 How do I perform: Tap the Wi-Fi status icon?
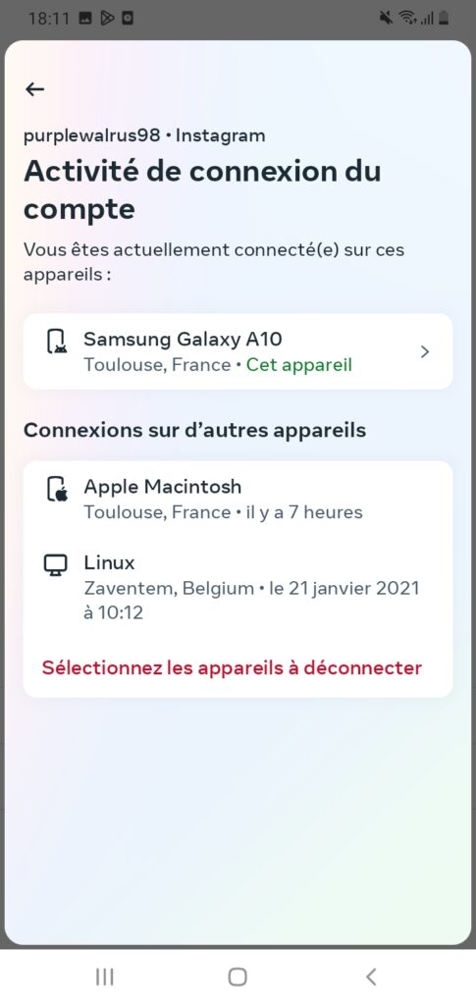[406, 18]
